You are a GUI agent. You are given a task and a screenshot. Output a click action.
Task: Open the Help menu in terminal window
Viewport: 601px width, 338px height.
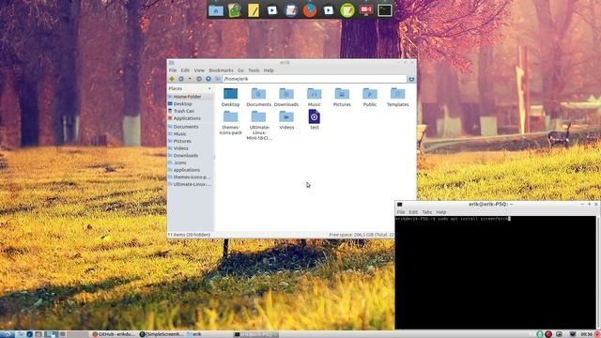click(441, 212)
